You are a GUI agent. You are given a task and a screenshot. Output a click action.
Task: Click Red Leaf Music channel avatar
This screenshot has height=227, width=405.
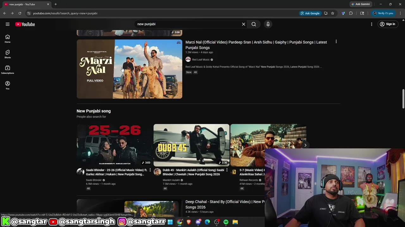pos(188,59)
